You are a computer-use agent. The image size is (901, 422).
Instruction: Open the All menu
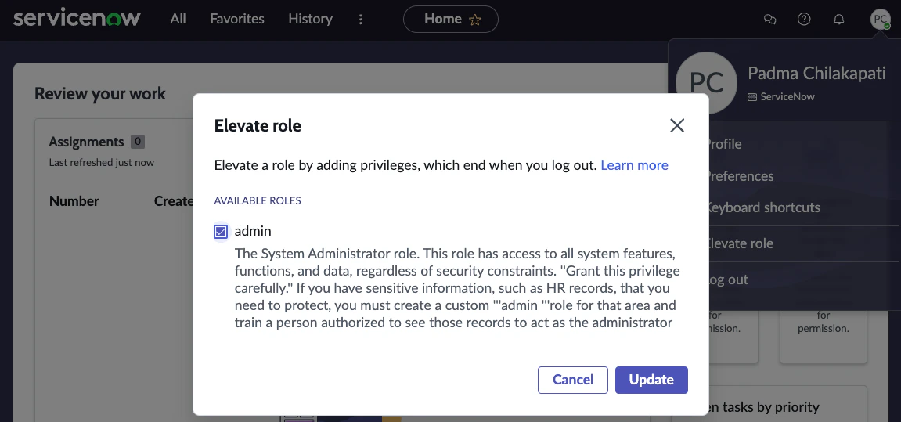click(178, 19)
